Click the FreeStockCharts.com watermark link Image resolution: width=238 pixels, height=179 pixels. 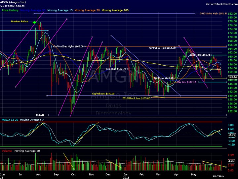[x=222, y=4]
